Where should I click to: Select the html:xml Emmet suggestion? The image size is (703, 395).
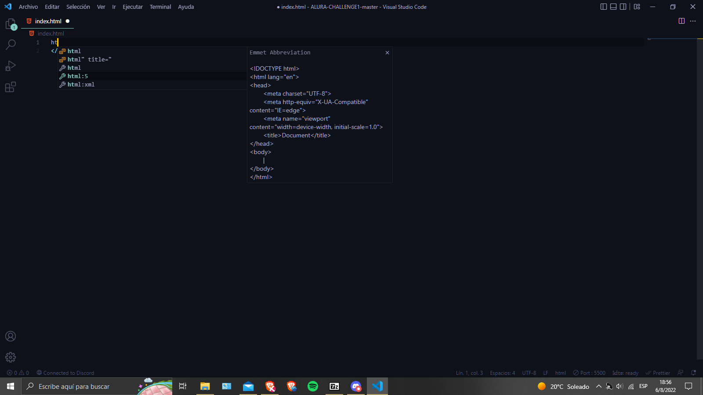[152, 85]
